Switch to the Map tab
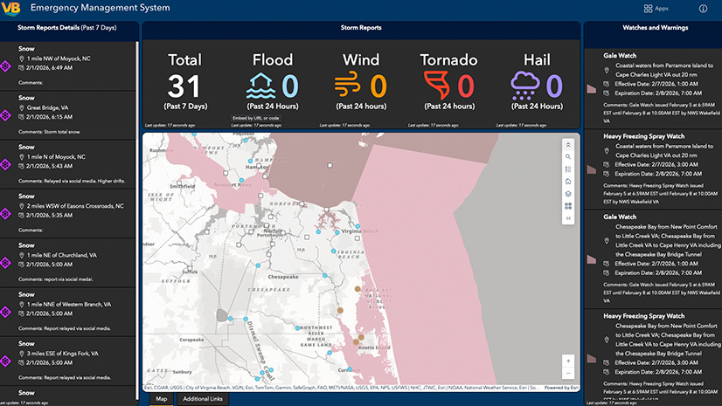This screenshot has height=406, width=722. (x=161, y=399)
